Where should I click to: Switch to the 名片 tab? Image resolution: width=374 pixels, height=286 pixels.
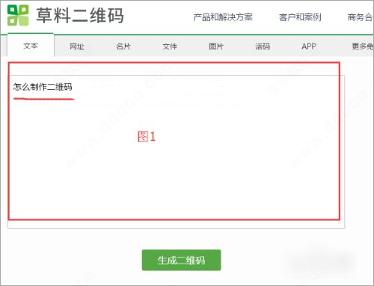pyautogui.click(x=123, y=46)
